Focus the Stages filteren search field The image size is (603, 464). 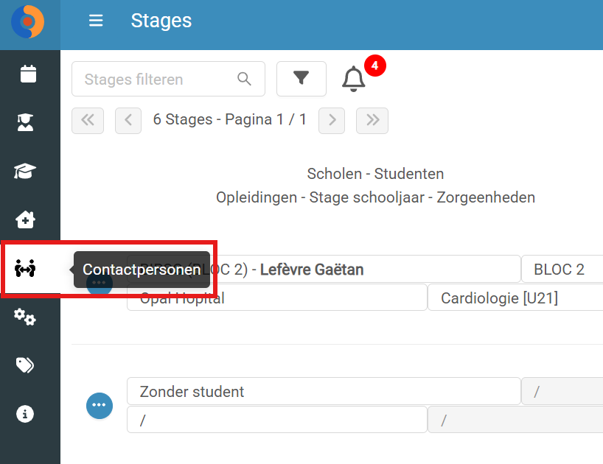click(168, 79)
